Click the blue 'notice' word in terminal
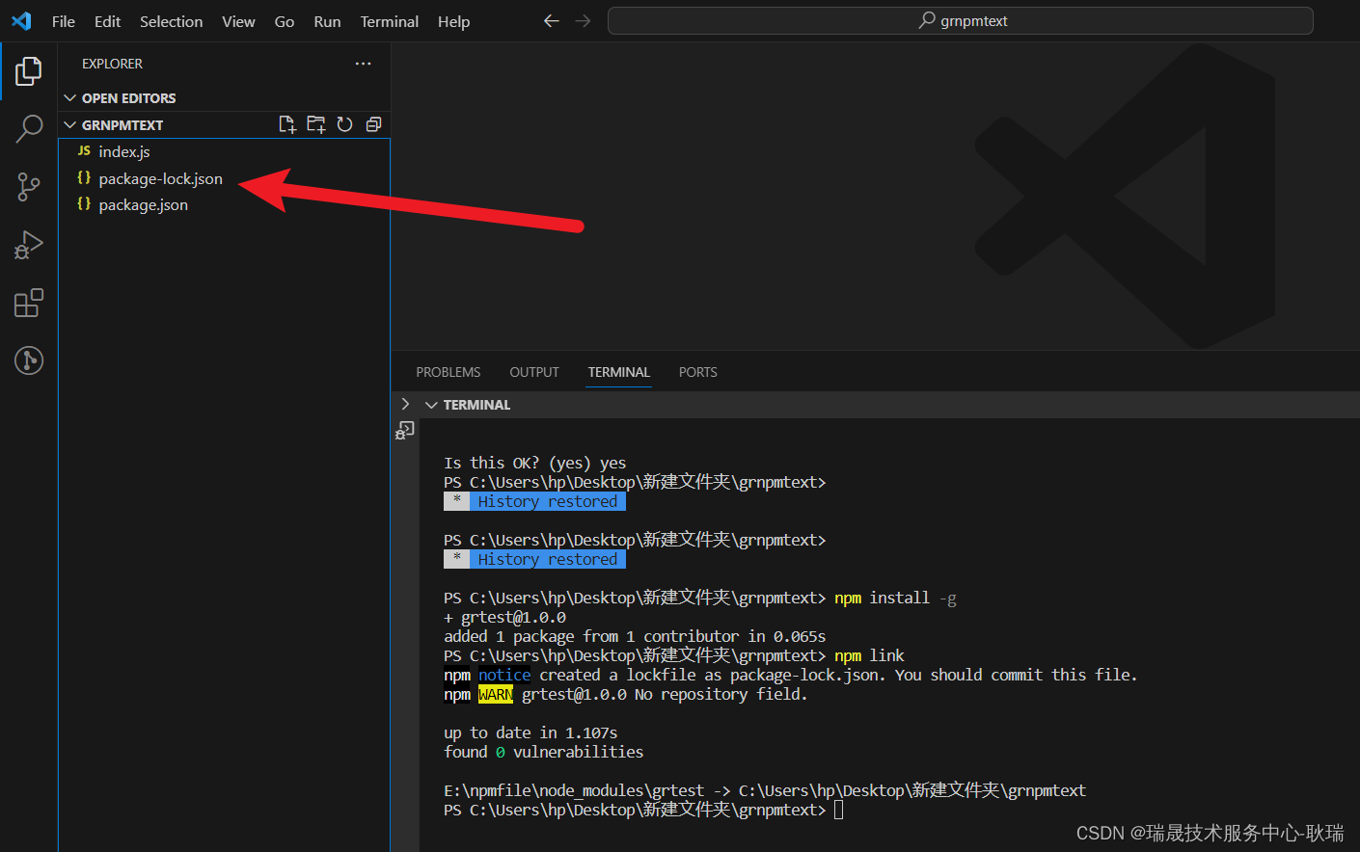Image resolution: width=1360 pixels, height=852 pixels. (504, 675)
